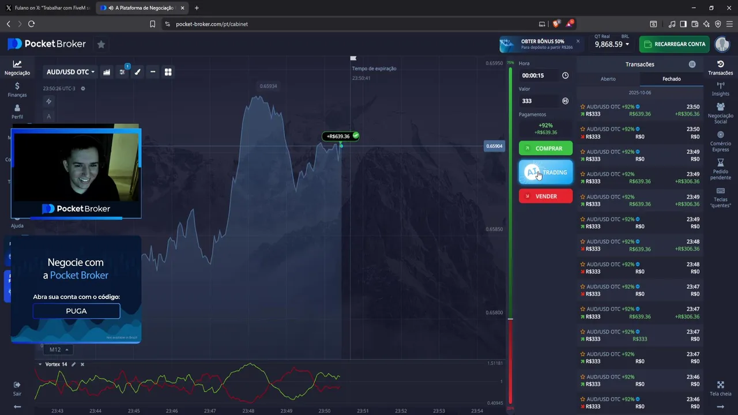Expand the 9,868.59 account balance dropdown

[x=612, y=44]
